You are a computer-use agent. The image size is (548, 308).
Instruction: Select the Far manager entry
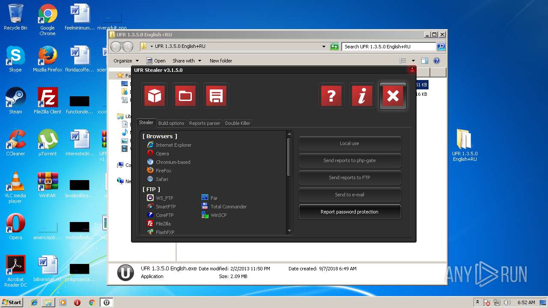tap(210, 198)
